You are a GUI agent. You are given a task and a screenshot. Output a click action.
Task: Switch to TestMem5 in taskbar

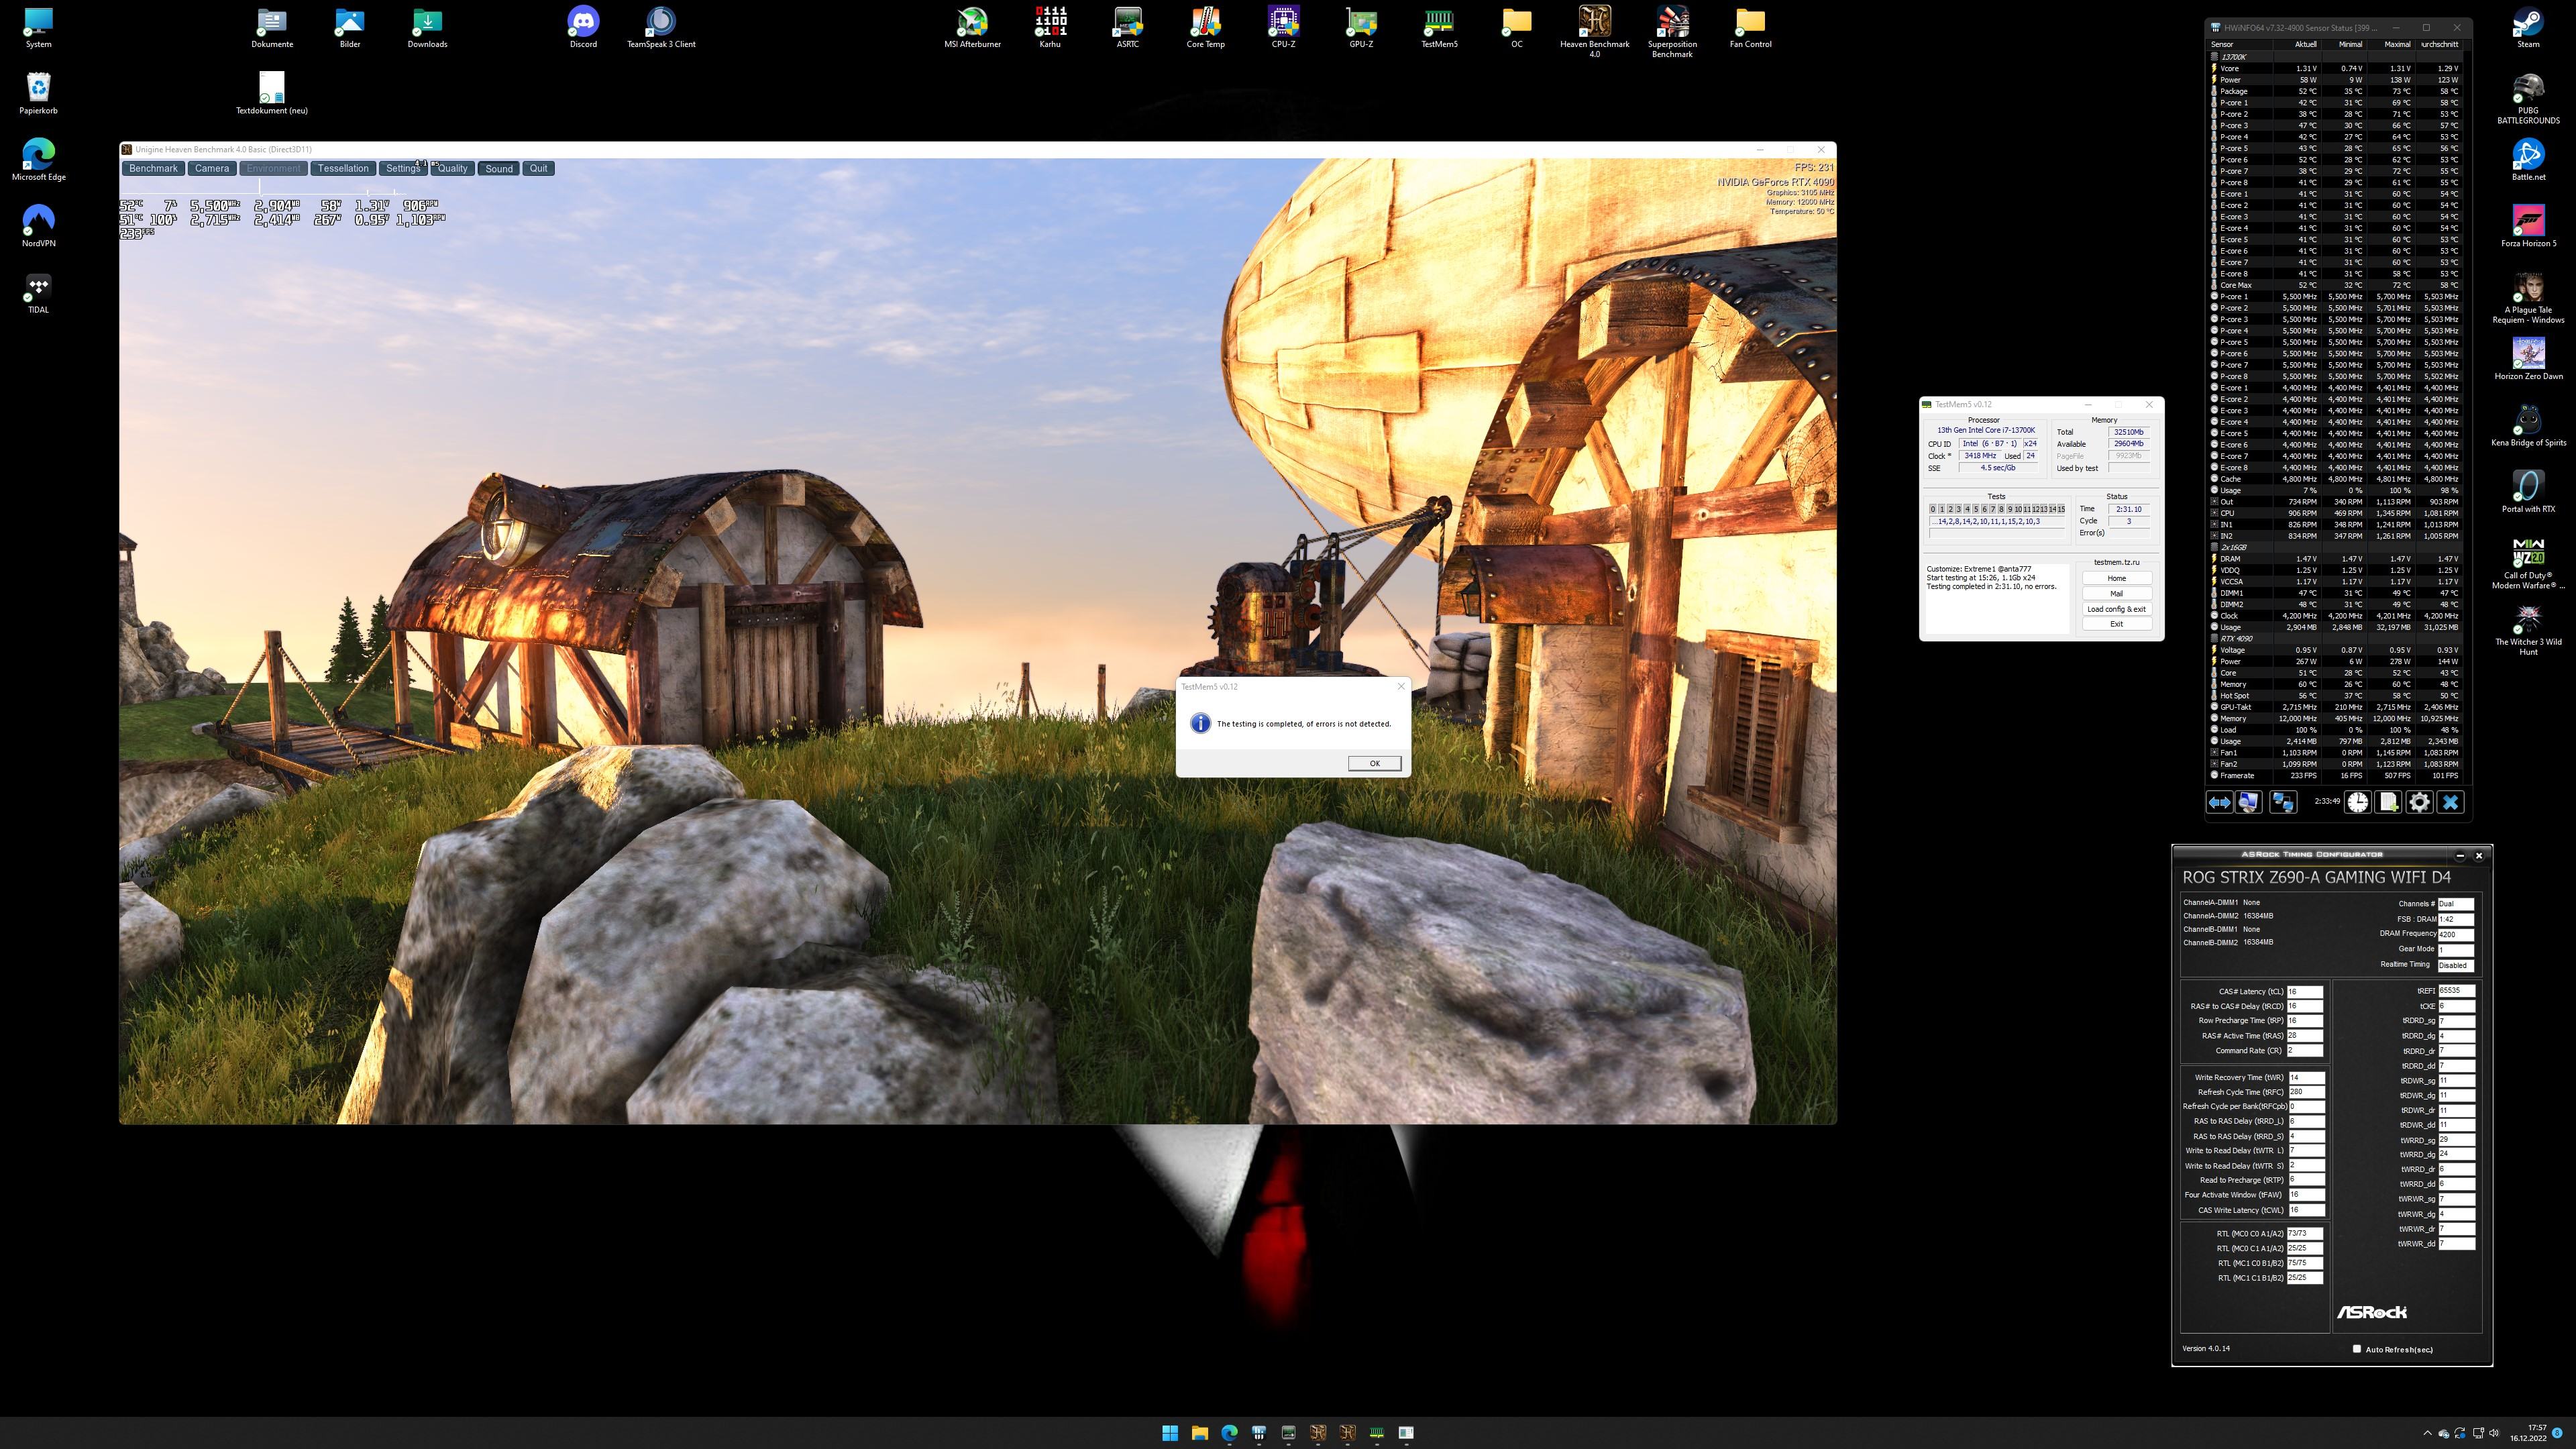tap(1377, 1432)
